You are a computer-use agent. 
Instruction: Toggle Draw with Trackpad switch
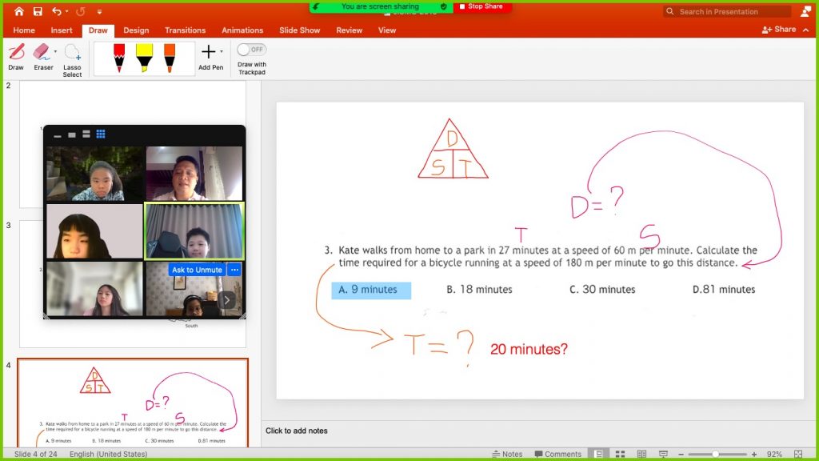251,50
